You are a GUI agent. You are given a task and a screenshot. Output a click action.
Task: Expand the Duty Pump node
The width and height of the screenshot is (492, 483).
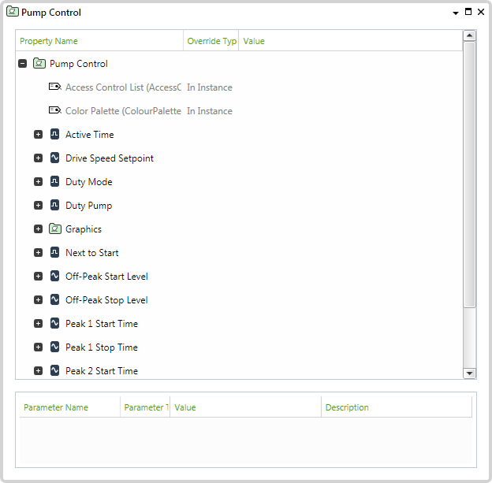click(x=39, y=206)
